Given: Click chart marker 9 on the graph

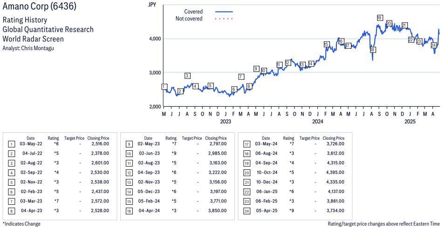Looking at the screenshot, I should (256, 69).
